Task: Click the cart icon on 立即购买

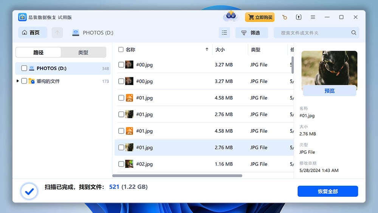Action: pos(251,17)
